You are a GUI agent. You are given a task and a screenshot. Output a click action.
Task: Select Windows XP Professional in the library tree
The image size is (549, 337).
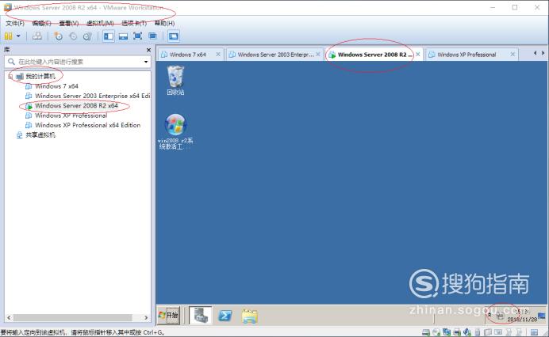[x=71, y=115]
